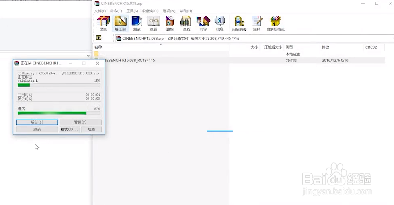Sort by Packed size (压缩后大小) column header
This screenshot has width=394, height=205.
coord(273,47)
